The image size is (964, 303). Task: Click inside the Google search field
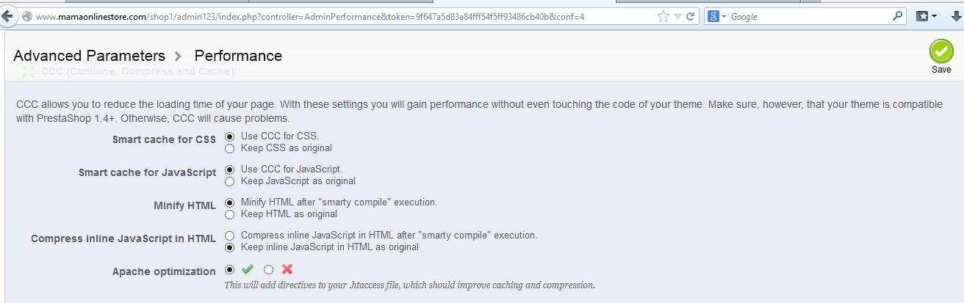click(x=810, y=16)
